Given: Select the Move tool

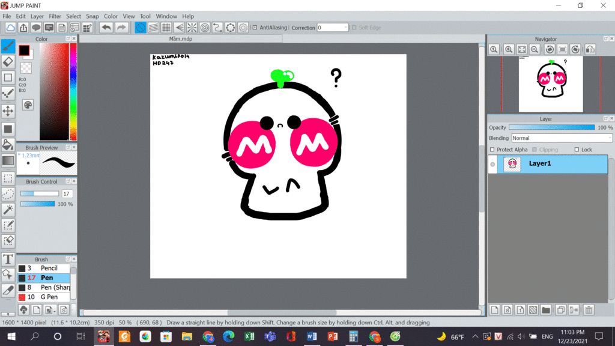Looking at the screenshot, I should [x=8, y=111].
